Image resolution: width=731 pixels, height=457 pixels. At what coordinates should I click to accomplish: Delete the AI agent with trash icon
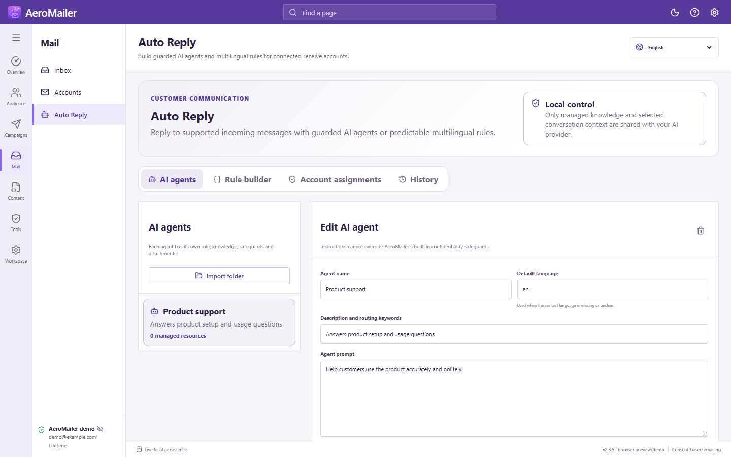[701, 231]
